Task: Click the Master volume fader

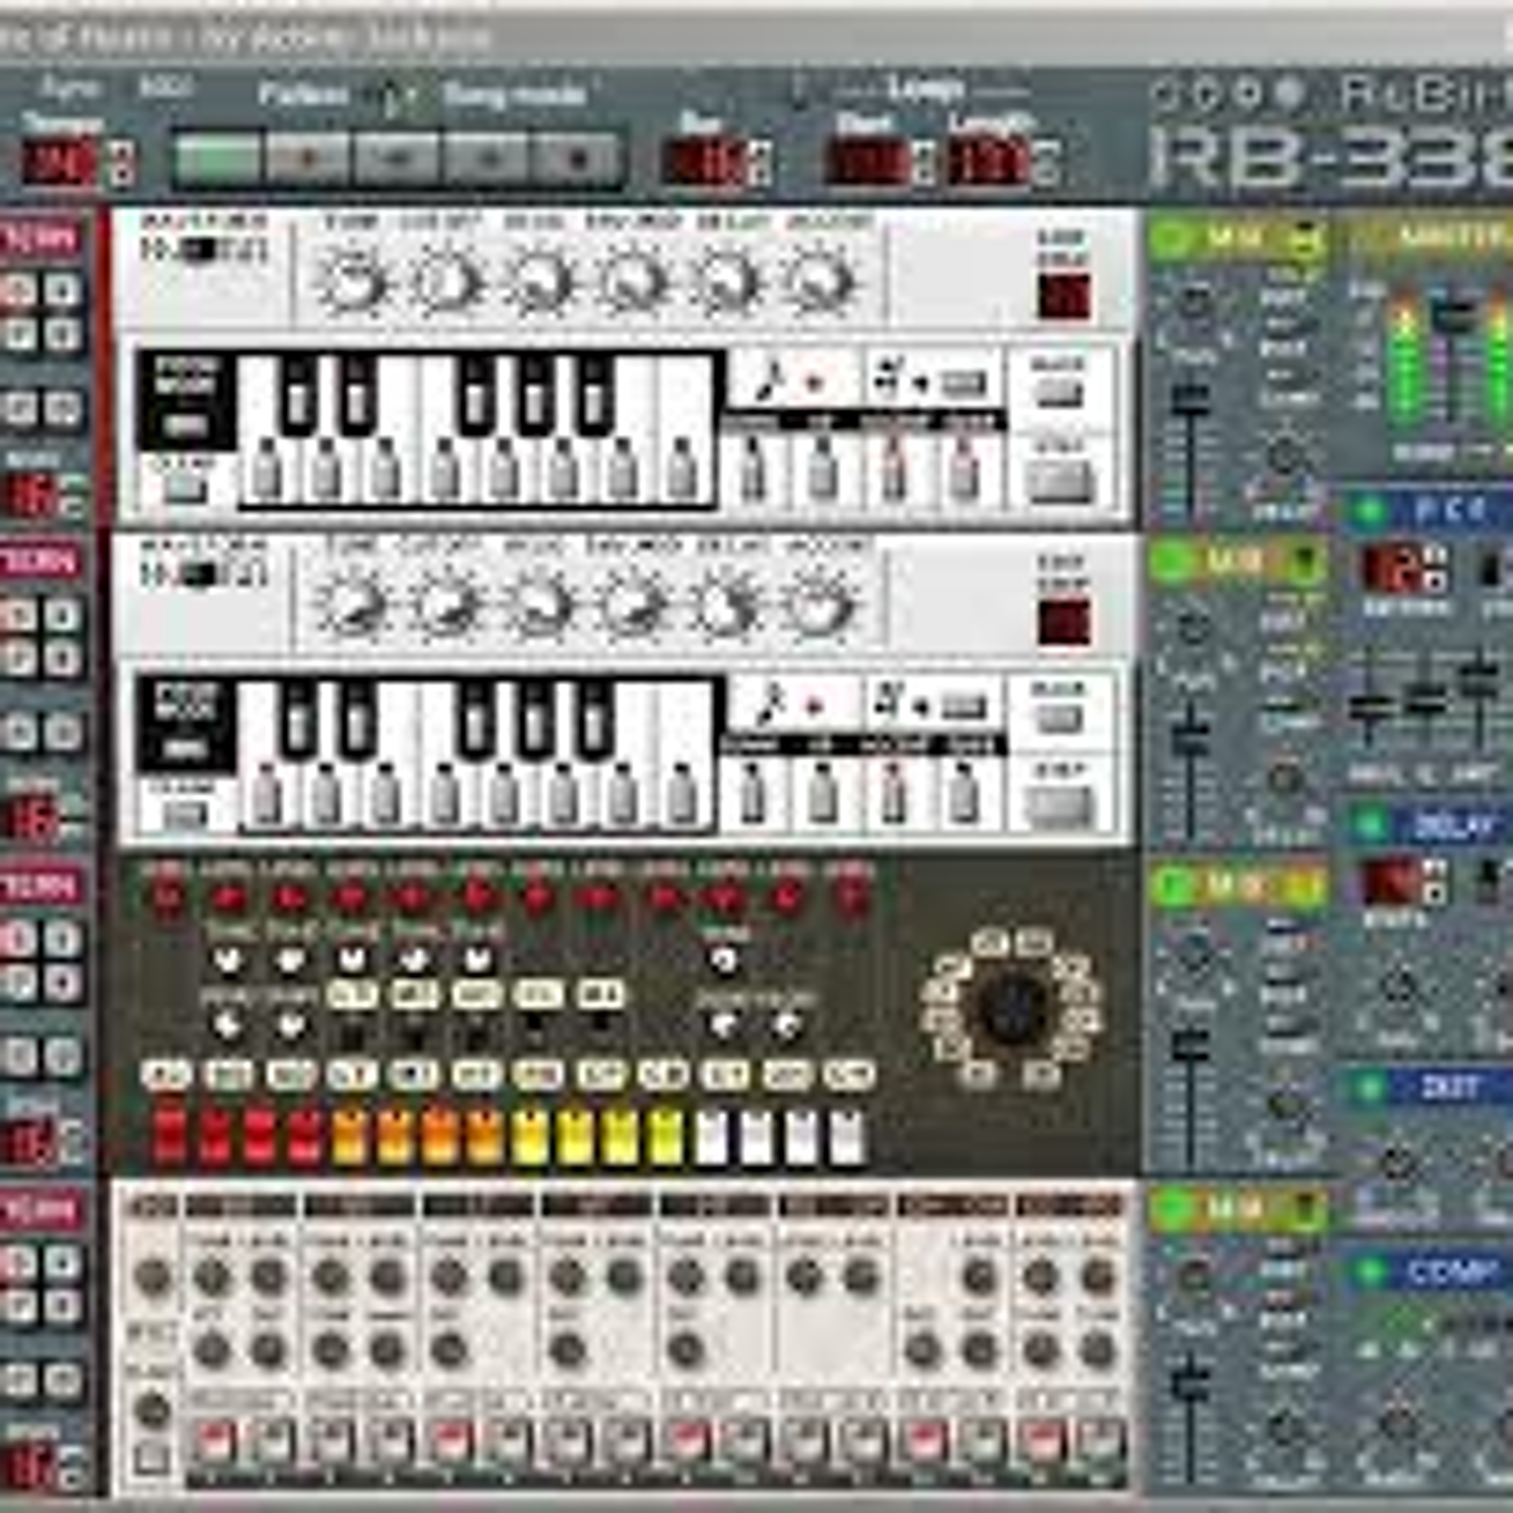Action: (x=1455, y=317)
